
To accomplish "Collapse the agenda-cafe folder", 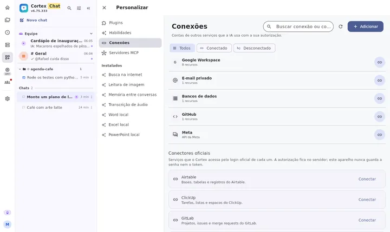I will [x=20, y=69].
